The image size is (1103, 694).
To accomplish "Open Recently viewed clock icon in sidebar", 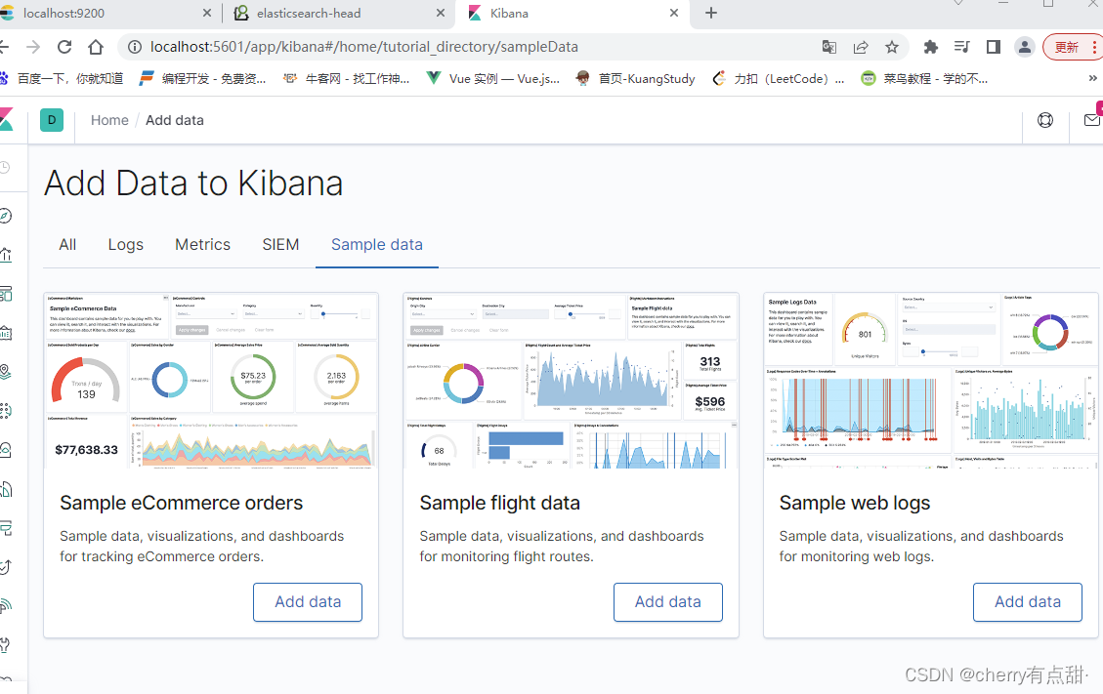I will [5, 167].
